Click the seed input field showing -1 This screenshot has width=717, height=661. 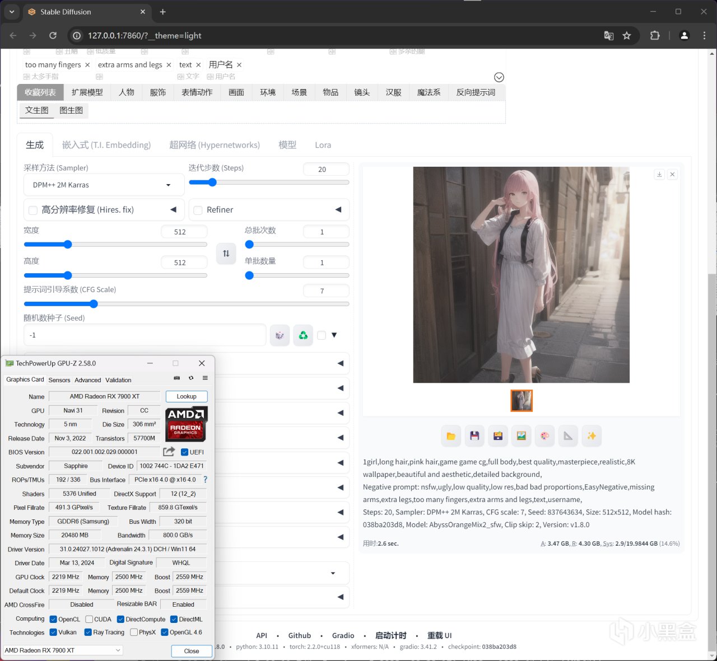[145, 335]
